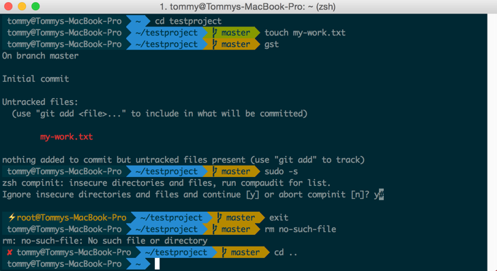Click the red X error status icon
497x271 pixels.
[x=10, y=253]
